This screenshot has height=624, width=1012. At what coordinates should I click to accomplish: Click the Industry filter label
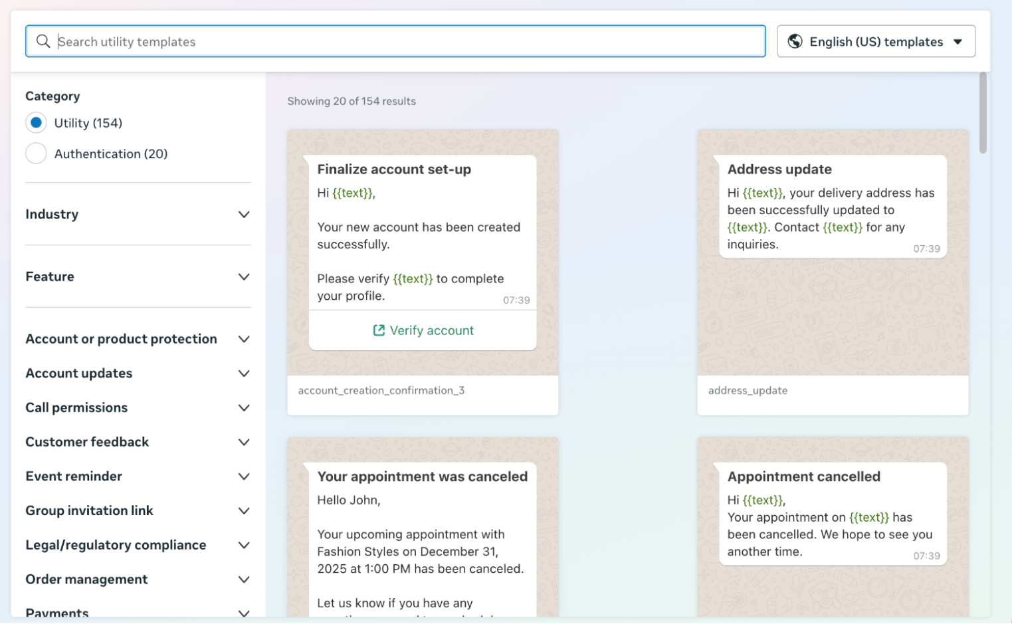[52, 214]
